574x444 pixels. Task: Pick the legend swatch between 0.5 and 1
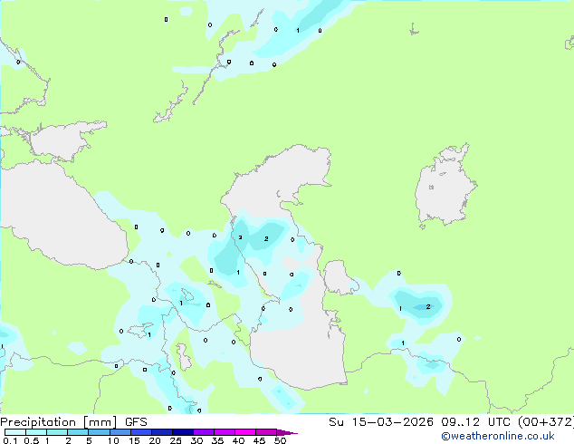click(x=36, y=432)
